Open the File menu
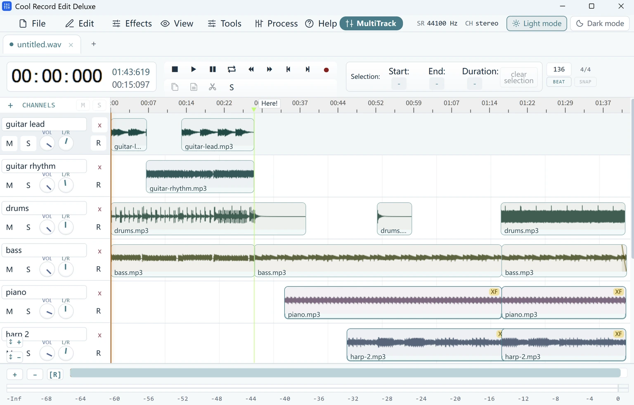The image size is (634, 405). tap(33, 24)
